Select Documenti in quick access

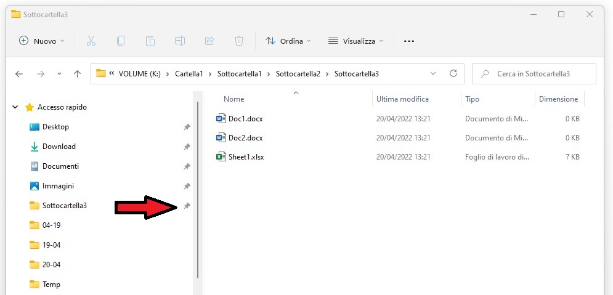click(x=60, y=166)
